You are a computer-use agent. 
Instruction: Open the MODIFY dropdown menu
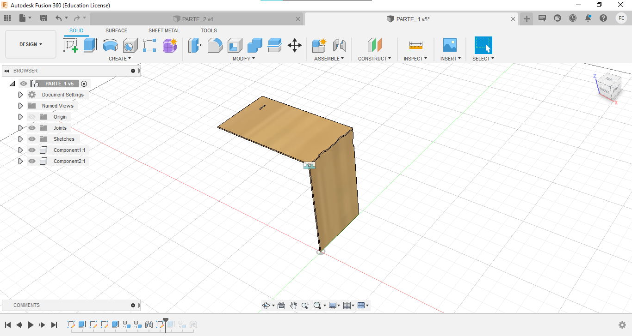[x=244, y=59]
